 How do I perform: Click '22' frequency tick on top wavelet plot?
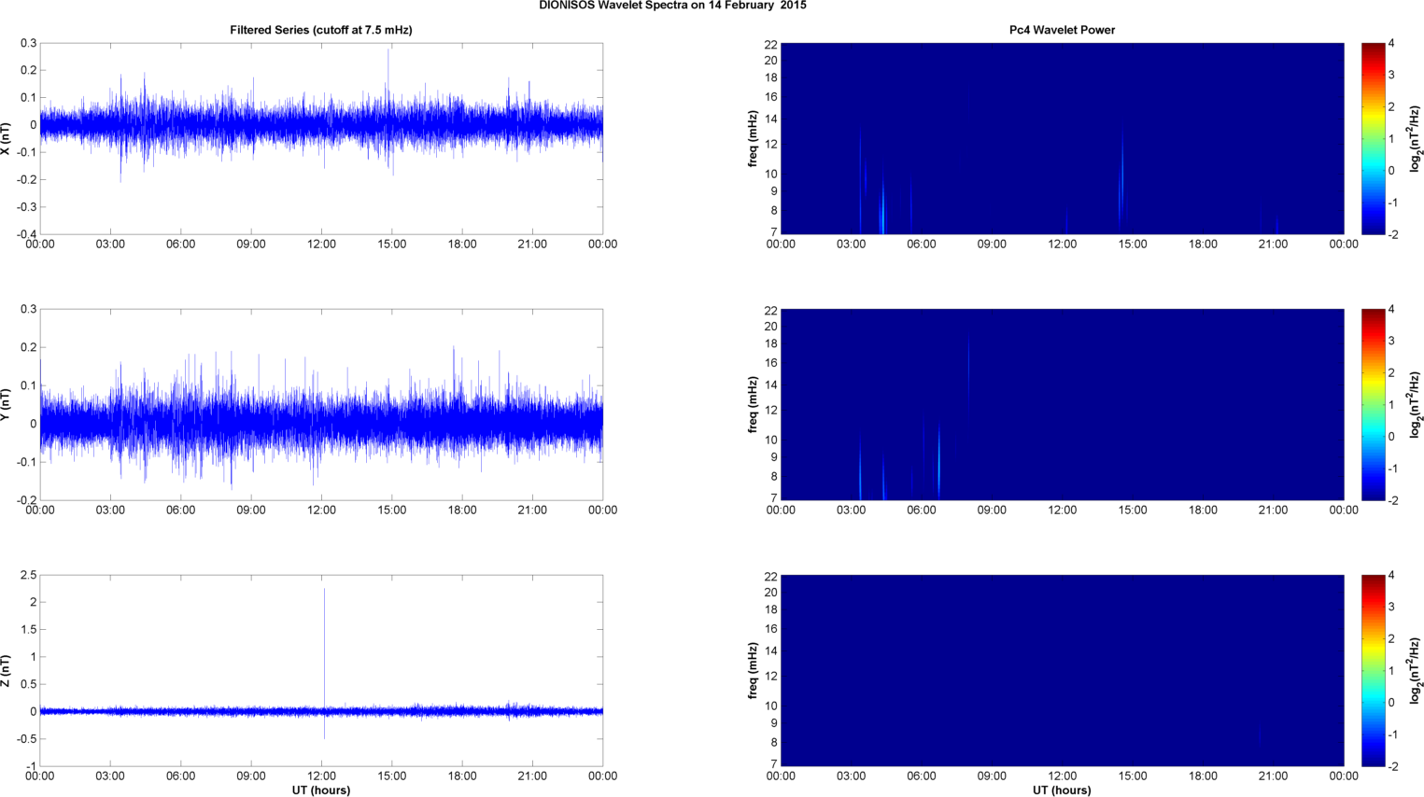[x=770, y=45]
